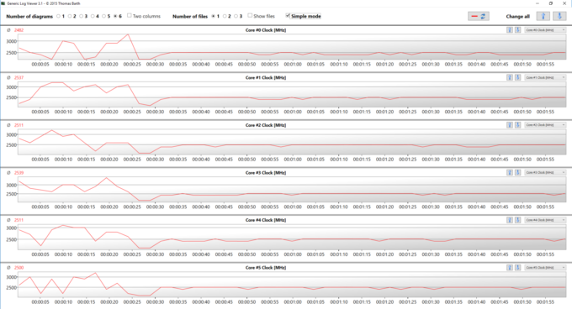
Task: Select 6 diagrams radio button
Action: [115, 17]
